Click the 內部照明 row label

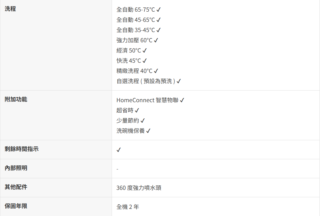pyautogui.click(x=16, y=168)
